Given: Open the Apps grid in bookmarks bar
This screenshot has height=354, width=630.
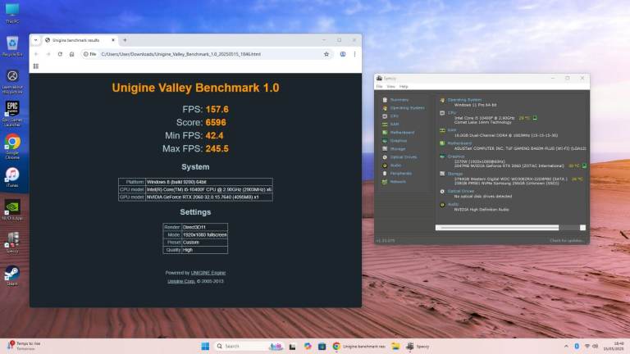Looking at the screenshot, I should [36, 66].
